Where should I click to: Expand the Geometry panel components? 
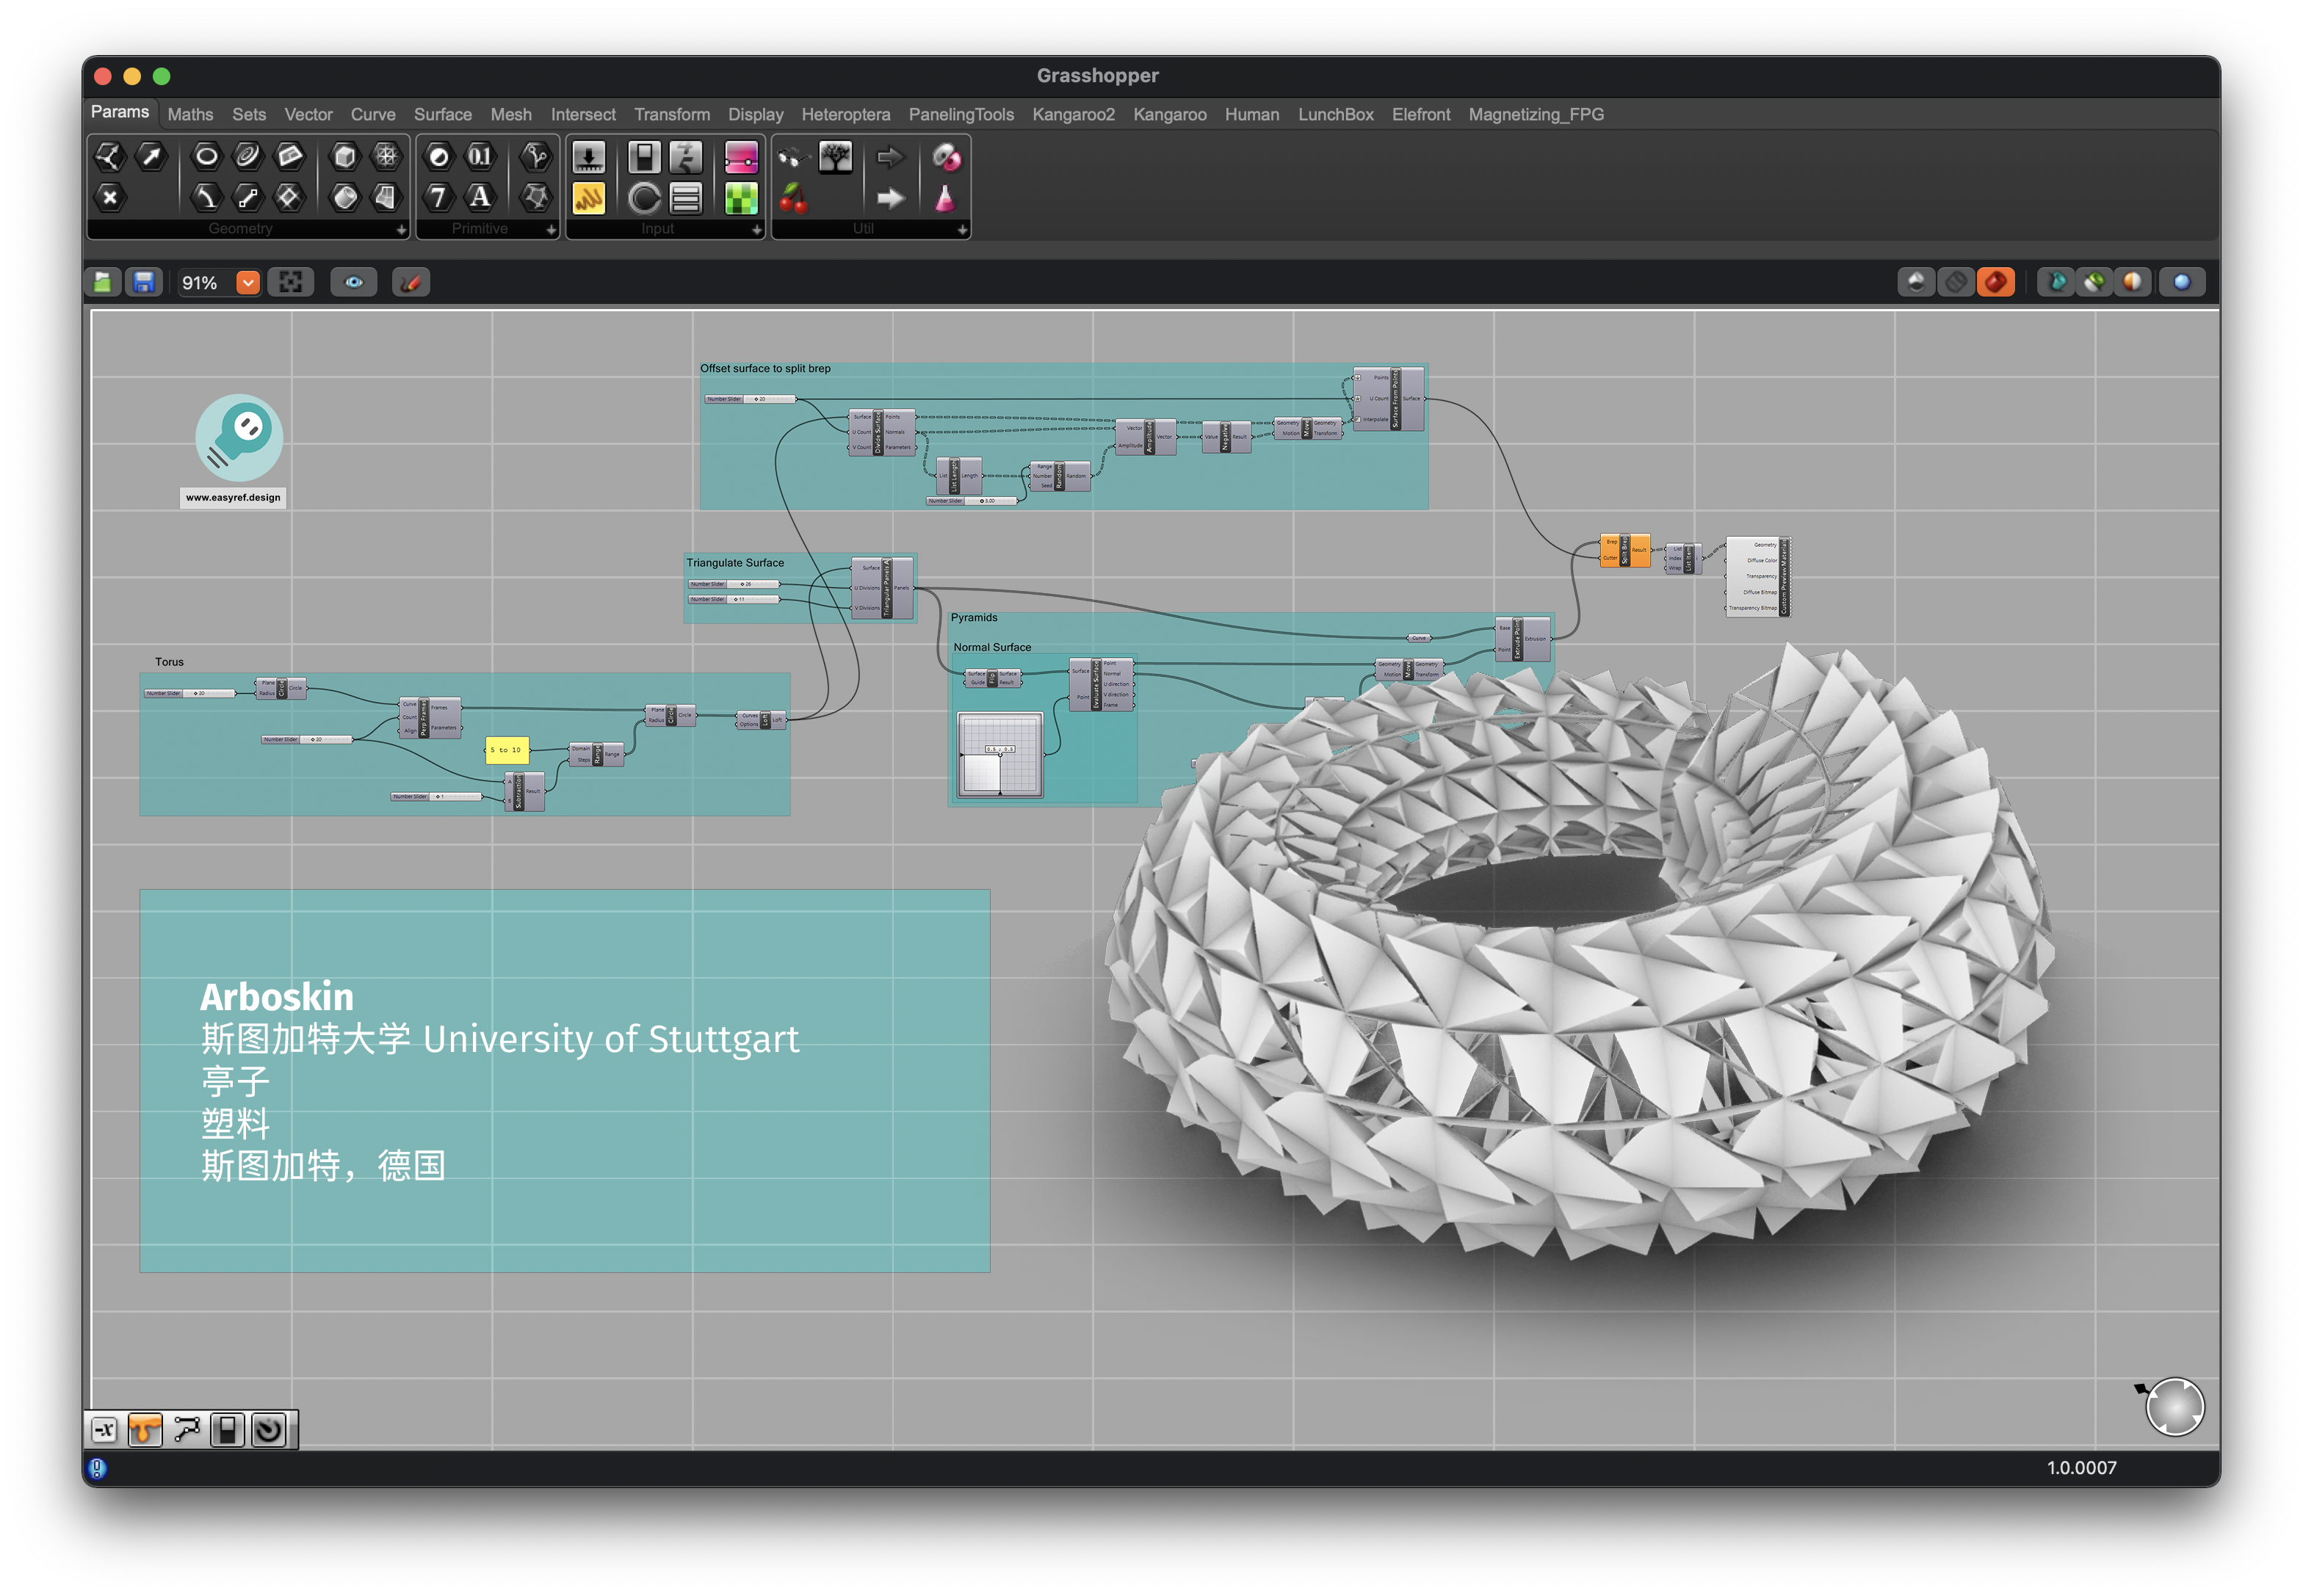click(x=401, y=230)
